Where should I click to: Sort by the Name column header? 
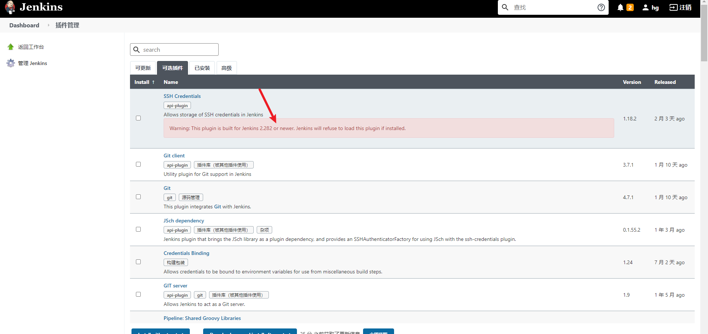tap(171, 82)
